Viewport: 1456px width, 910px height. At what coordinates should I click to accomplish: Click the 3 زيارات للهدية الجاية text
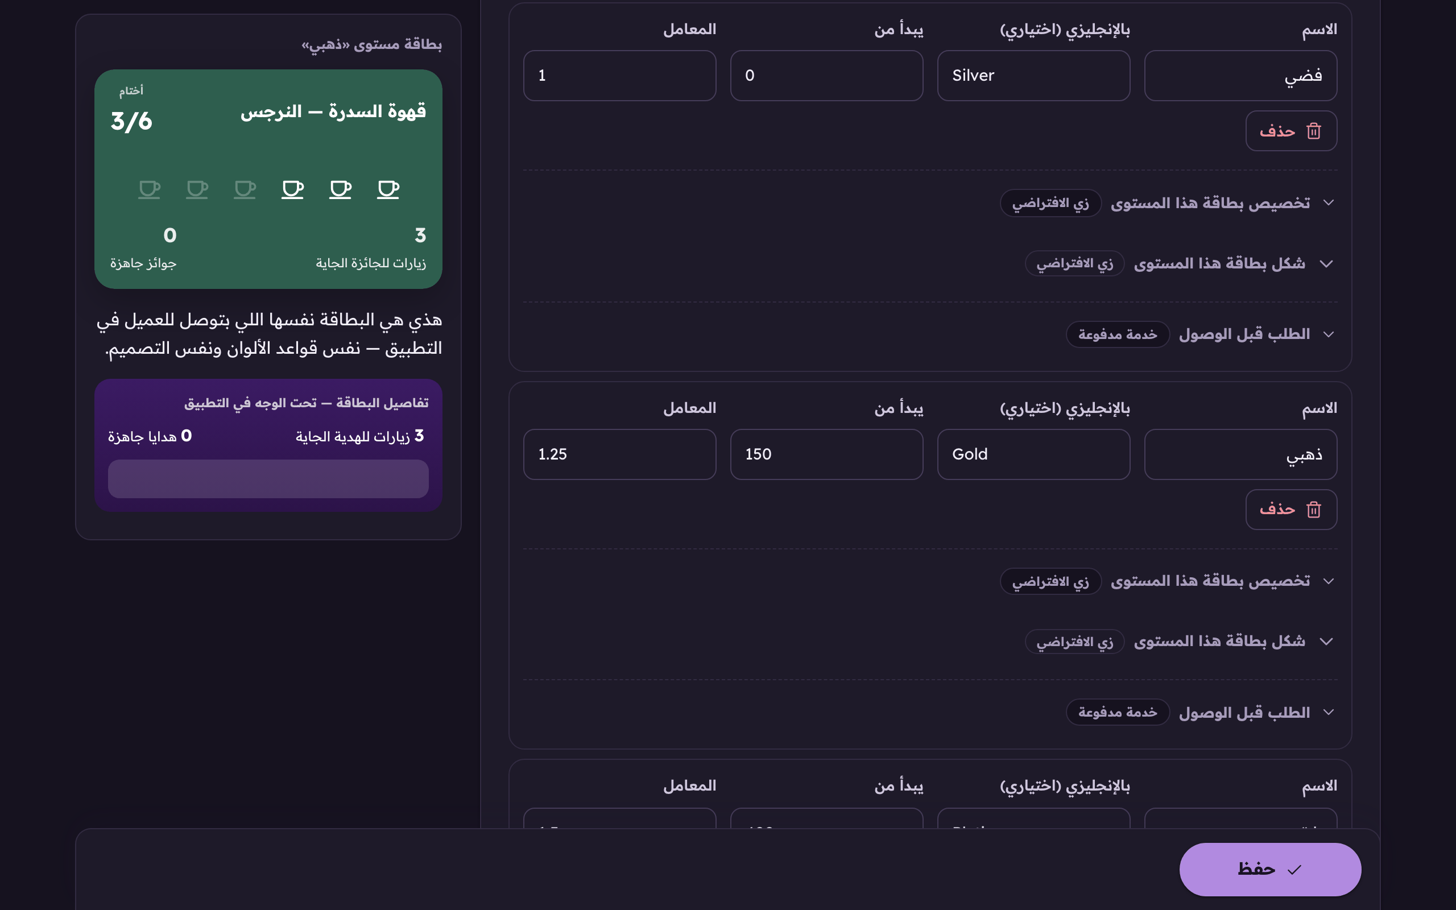pyautogui.click(x=360, y=436)
